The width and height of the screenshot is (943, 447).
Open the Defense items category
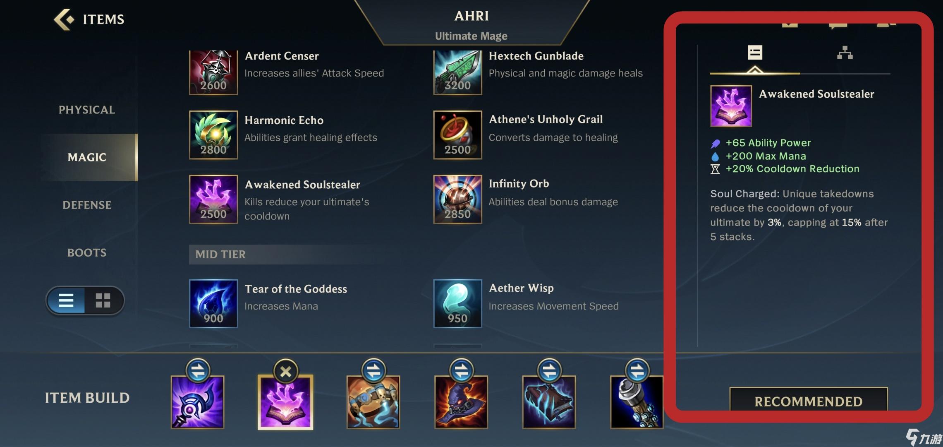87,205
